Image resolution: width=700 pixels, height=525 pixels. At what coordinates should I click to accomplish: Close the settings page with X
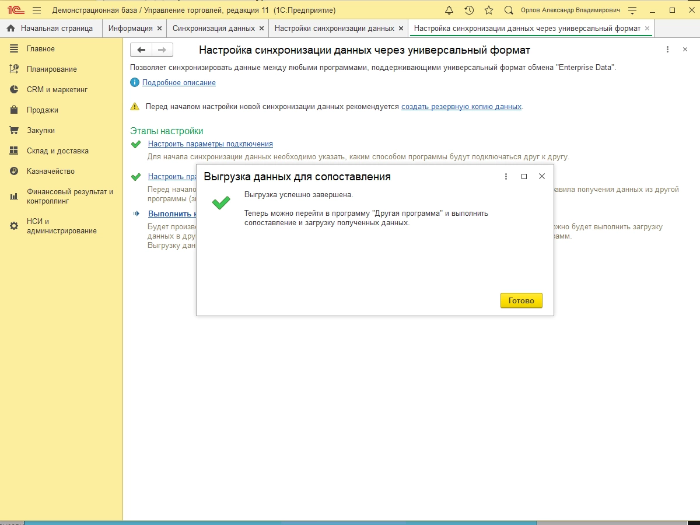pyautogui.click(x=685, y=50)
